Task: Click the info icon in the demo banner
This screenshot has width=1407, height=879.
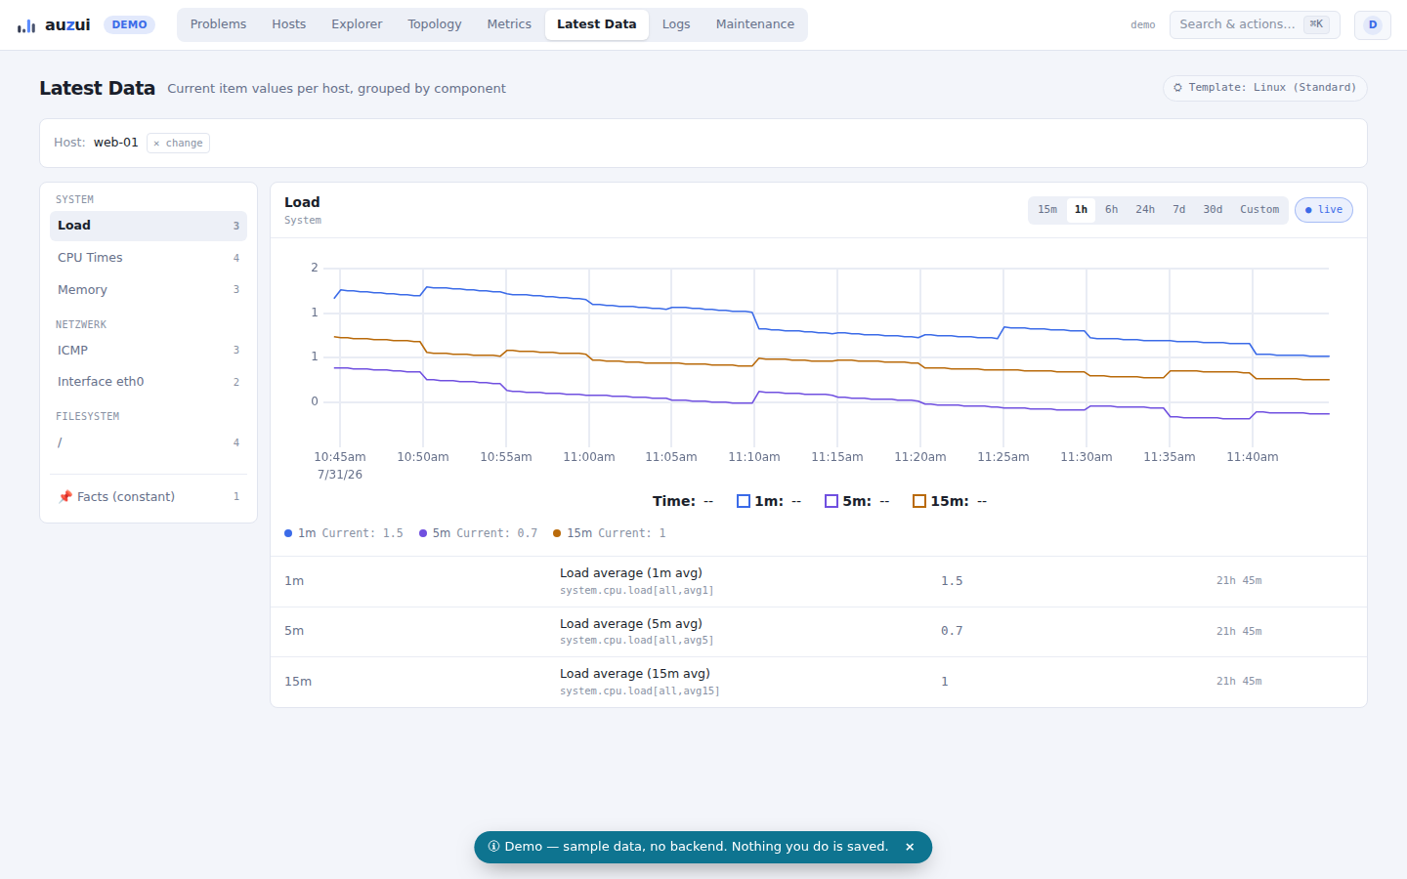Action: pos(493,847)
